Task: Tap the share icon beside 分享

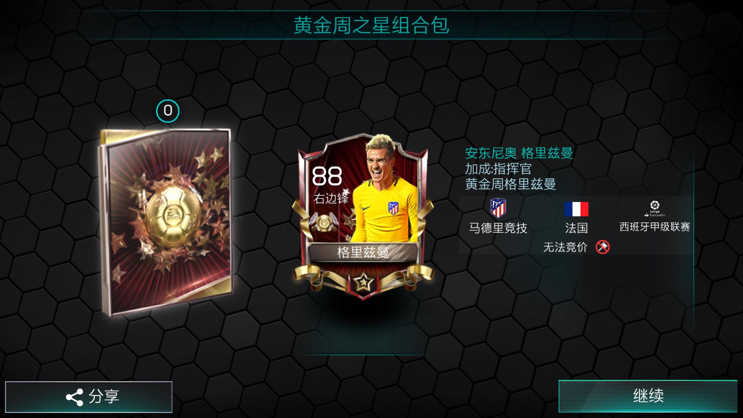Action: click(74, 397)
